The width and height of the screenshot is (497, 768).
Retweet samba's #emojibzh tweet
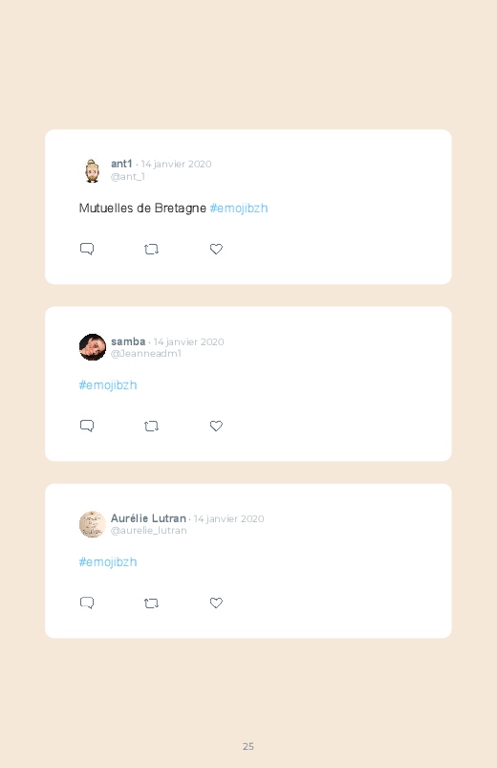[151, 427]
